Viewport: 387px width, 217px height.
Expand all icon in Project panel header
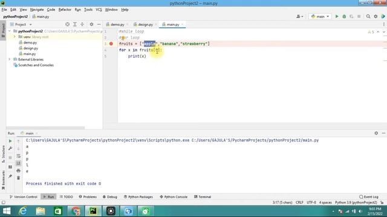pyautogui.click(x=75, y=24)
